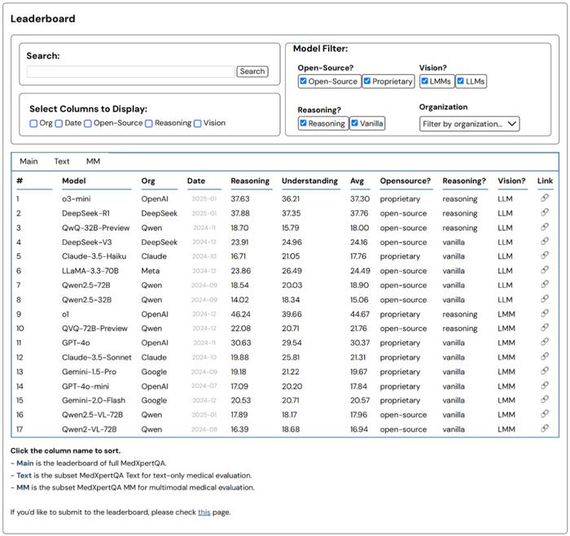Open the link icon for Gemini-1.5-Pro
The image size is (570, 536).
coord(545,371)
